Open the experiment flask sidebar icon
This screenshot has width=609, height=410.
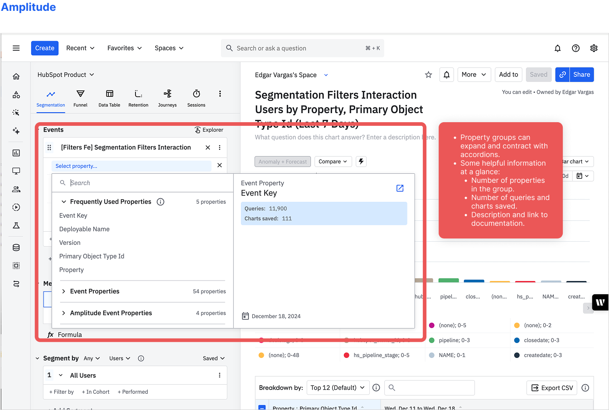[16, 225]
